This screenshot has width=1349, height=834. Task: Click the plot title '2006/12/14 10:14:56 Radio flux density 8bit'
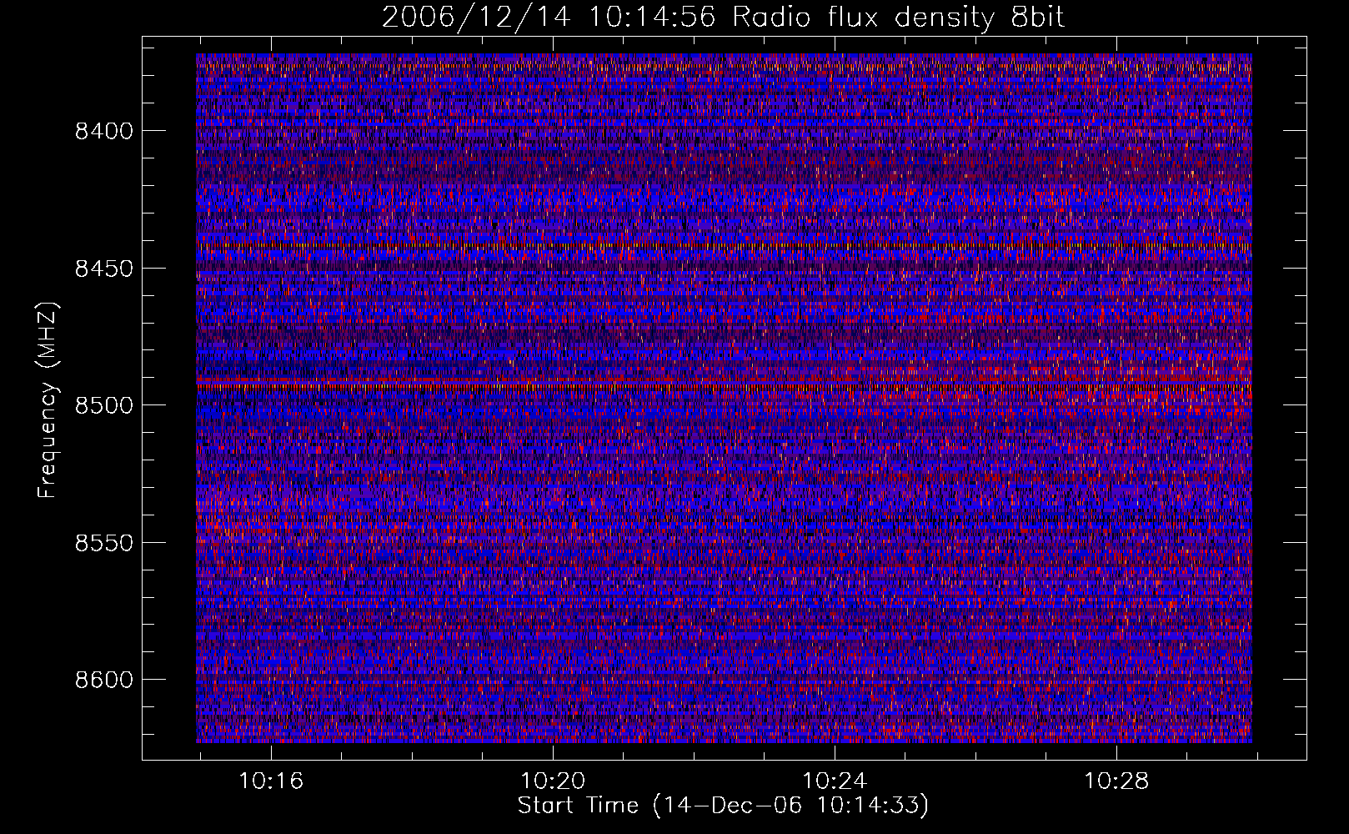coord(723,18)
